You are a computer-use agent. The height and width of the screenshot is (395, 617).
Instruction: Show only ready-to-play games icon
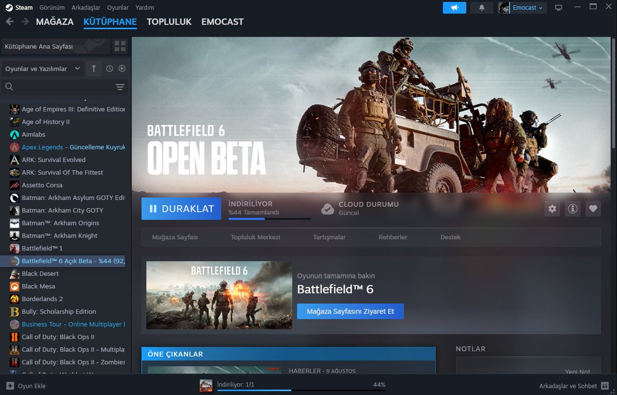point(122,68)
